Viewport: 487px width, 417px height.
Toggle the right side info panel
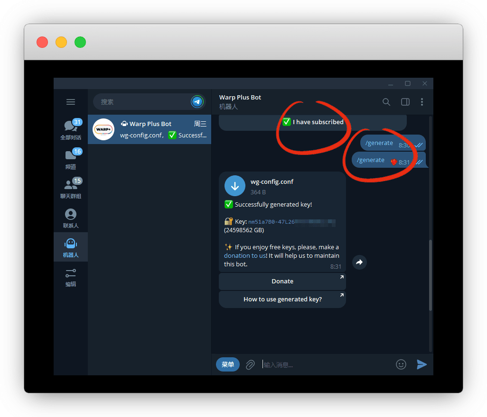point(405,102)
